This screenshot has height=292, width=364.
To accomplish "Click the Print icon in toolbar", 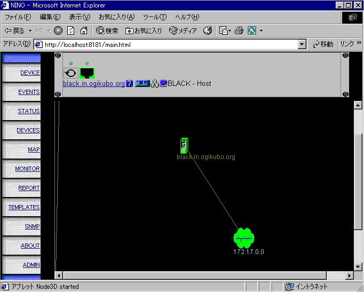I will click(239, 30).
